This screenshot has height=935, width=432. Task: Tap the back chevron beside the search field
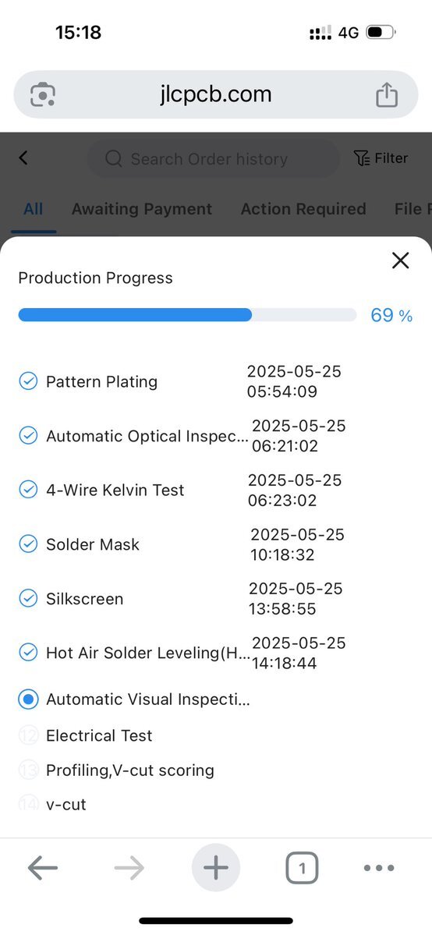coord(23,158)
